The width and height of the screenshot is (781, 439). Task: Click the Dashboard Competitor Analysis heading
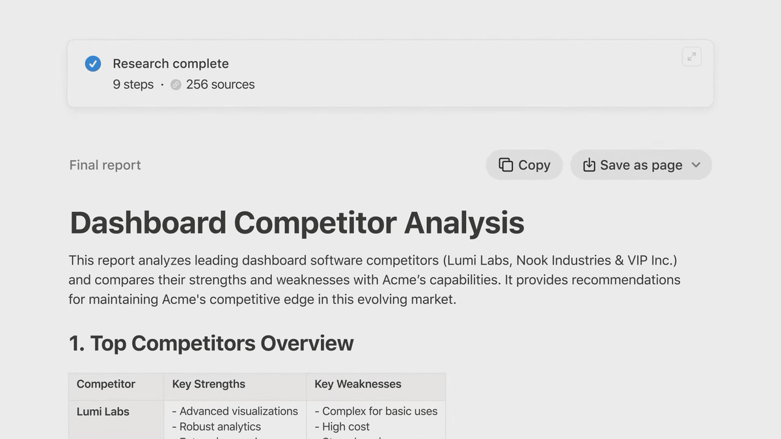tap(297, 222)
